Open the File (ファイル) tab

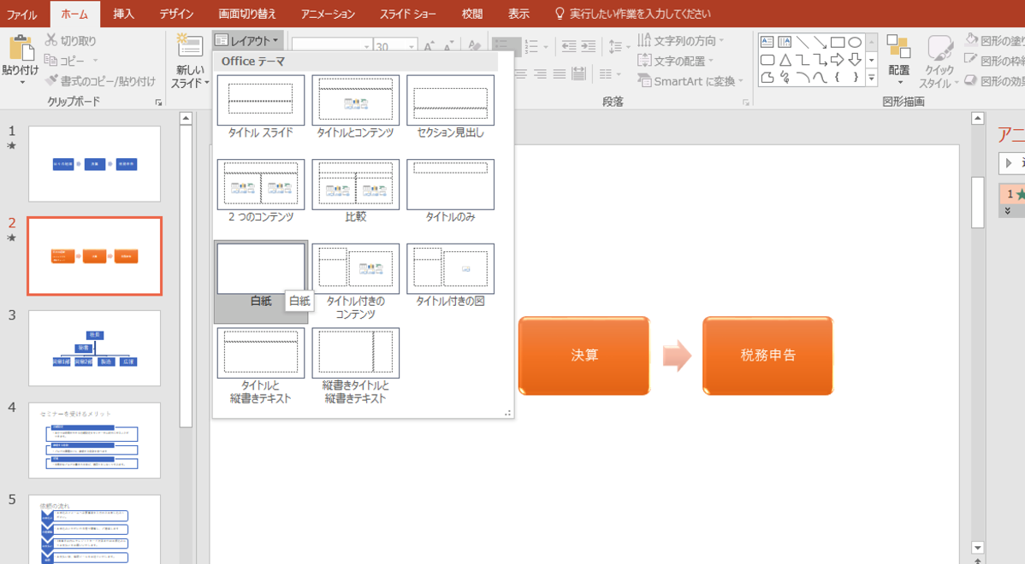(x=21, y=14)
